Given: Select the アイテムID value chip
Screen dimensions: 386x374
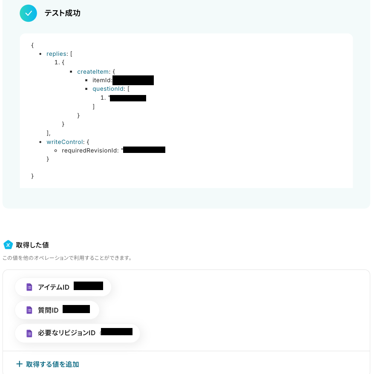Looking at the screenshot, I should pyautogui.click(x=63, y=287).
